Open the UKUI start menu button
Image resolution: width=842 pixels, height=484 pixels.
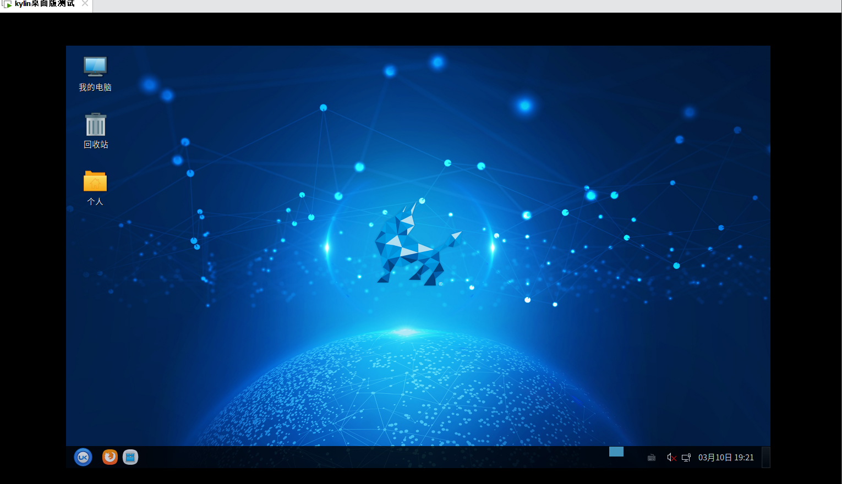click(x=83, y=457)
